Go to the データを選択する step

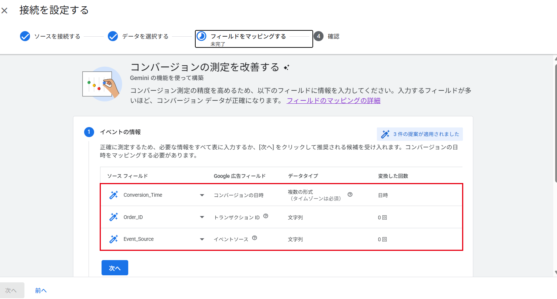click(x=145, y=36)
